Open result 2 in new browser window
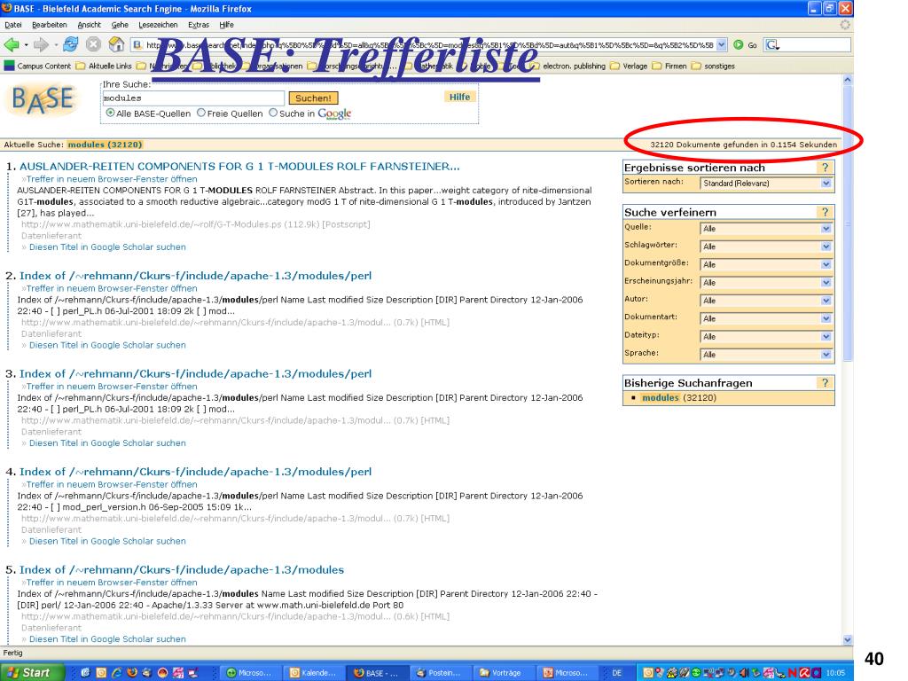This screenshot has width=908, height=681. click(x=112, y=288)
